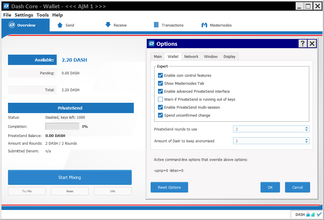The height and width of the screenshot is (220, 324).
Task: Open the File menu
Action: (7, 15)
